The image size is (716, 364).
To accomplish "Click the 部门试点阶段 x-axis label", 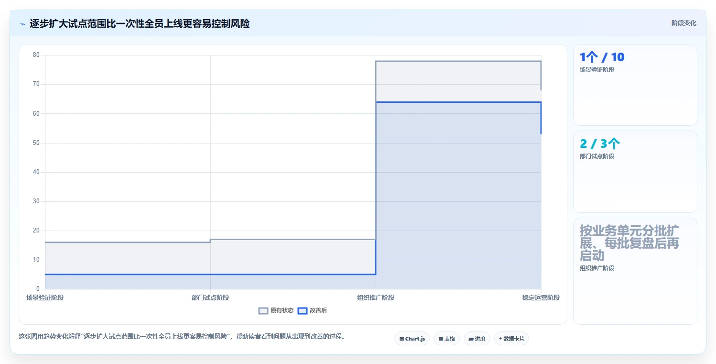I will click(x=210, y=298).
